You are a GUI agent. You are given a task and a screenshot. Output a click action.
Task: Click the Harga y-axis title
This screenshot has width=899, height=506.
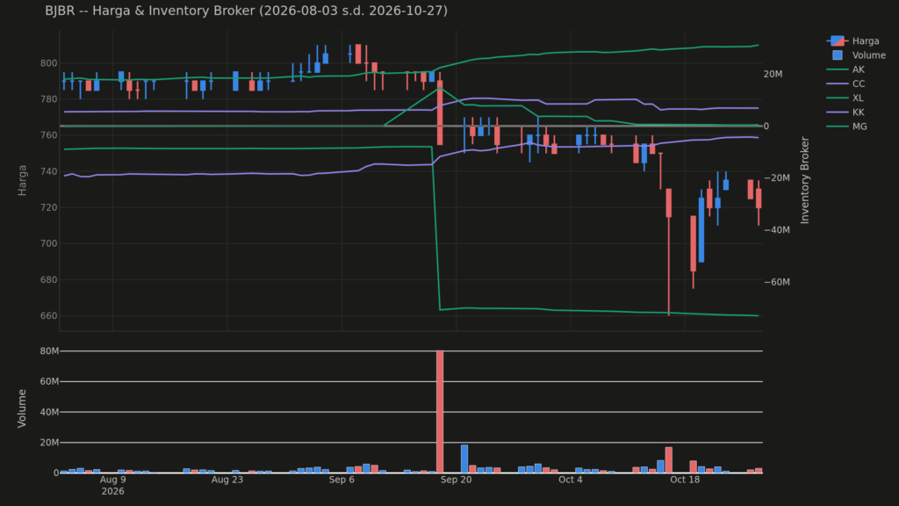tap(22, 180)
